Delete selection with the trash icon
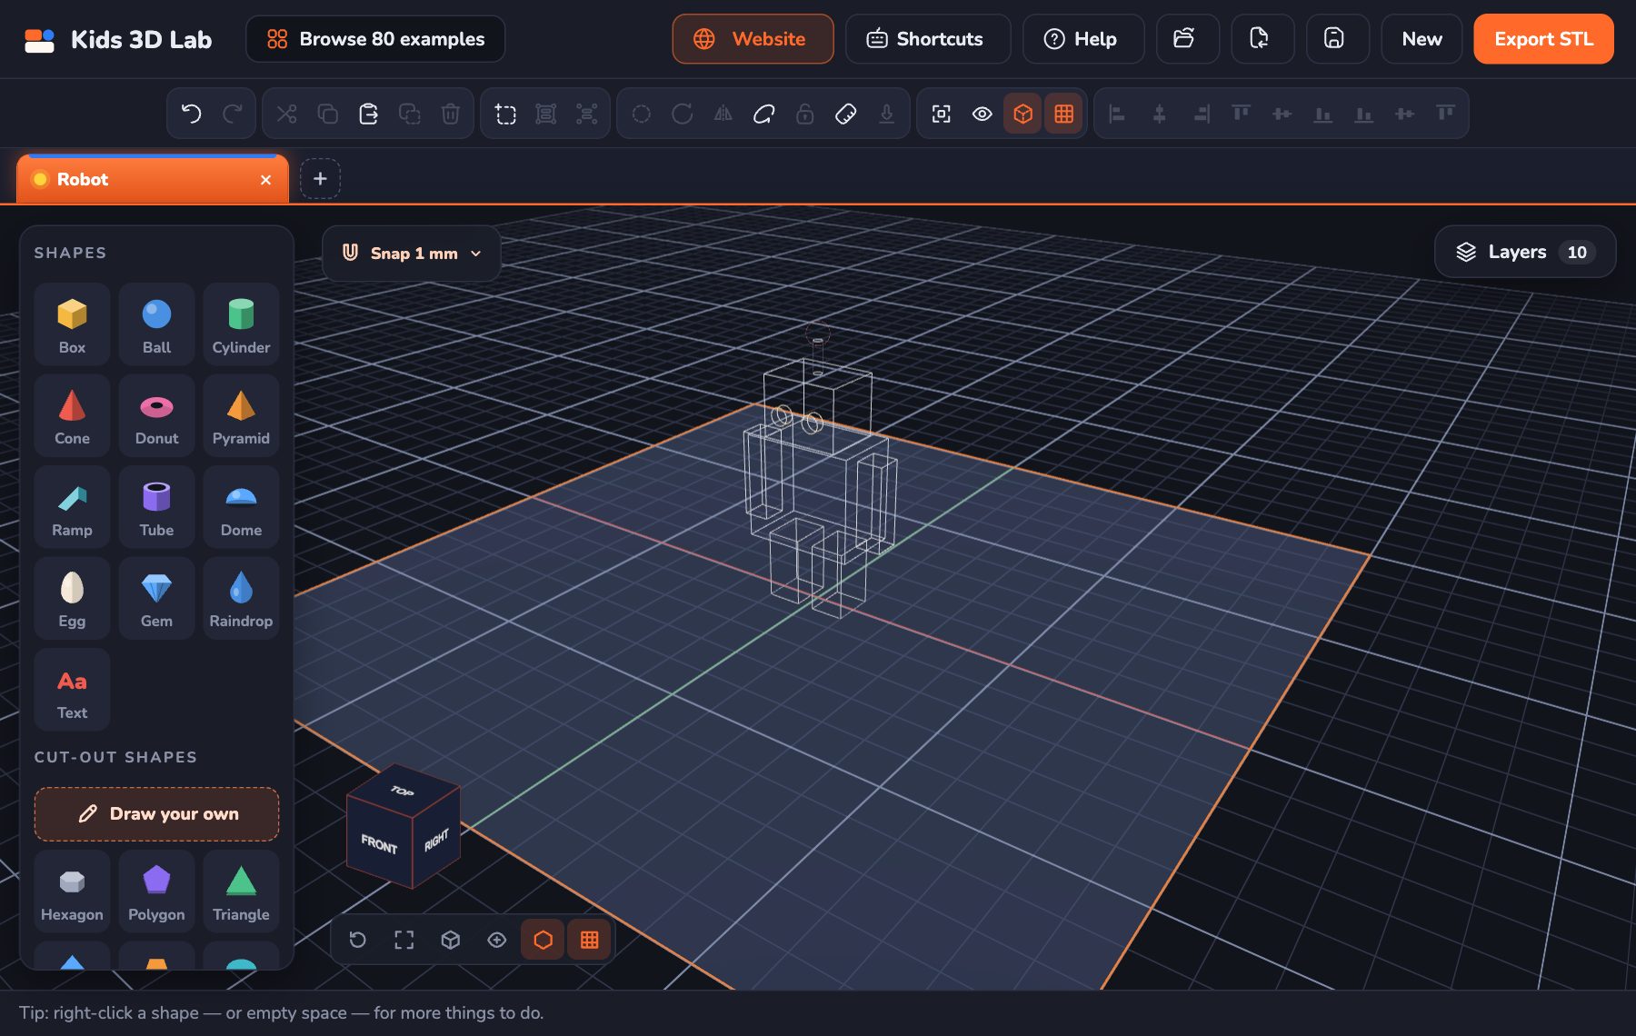Image resolution: width=1636 pixels, height=1036 pixels. (x=450, y=114)
